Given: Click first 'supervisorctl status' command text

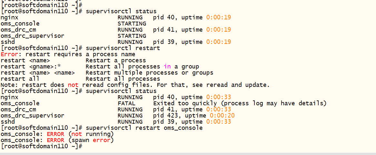Looking at the screenshot, I should 121,11.
